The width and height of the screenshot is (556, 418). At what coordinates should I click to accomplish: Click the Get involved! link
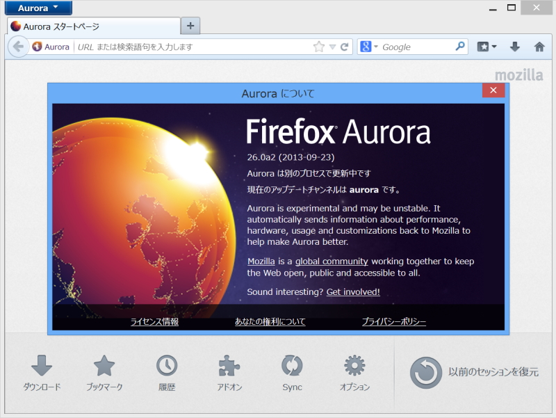coord(352,291)
